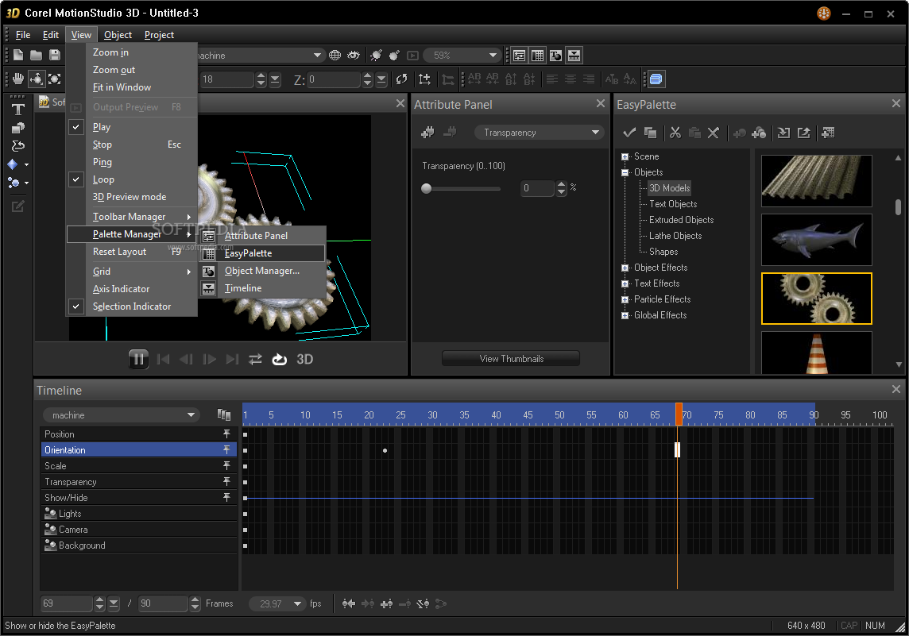Screen dimensions: 909x636
Task: Toggle Scale track pin icon
Action: [226, 466]
